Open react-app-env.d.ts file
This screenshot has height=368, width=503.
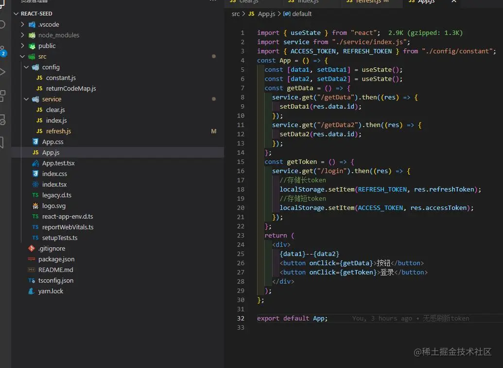pyautogui.click(x=68, y=216)
